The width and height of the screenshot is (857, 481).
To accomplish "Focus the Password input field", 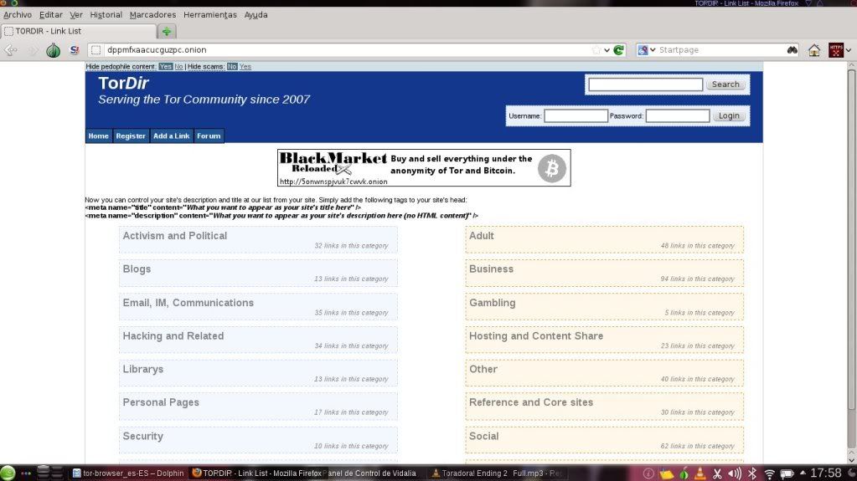I will (x=678, y=115).
